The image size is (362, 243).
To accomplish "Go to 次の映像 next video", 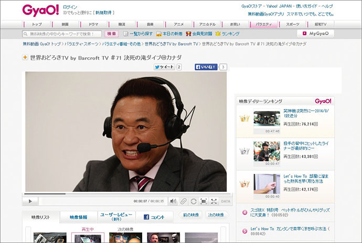I will (216, 215).
